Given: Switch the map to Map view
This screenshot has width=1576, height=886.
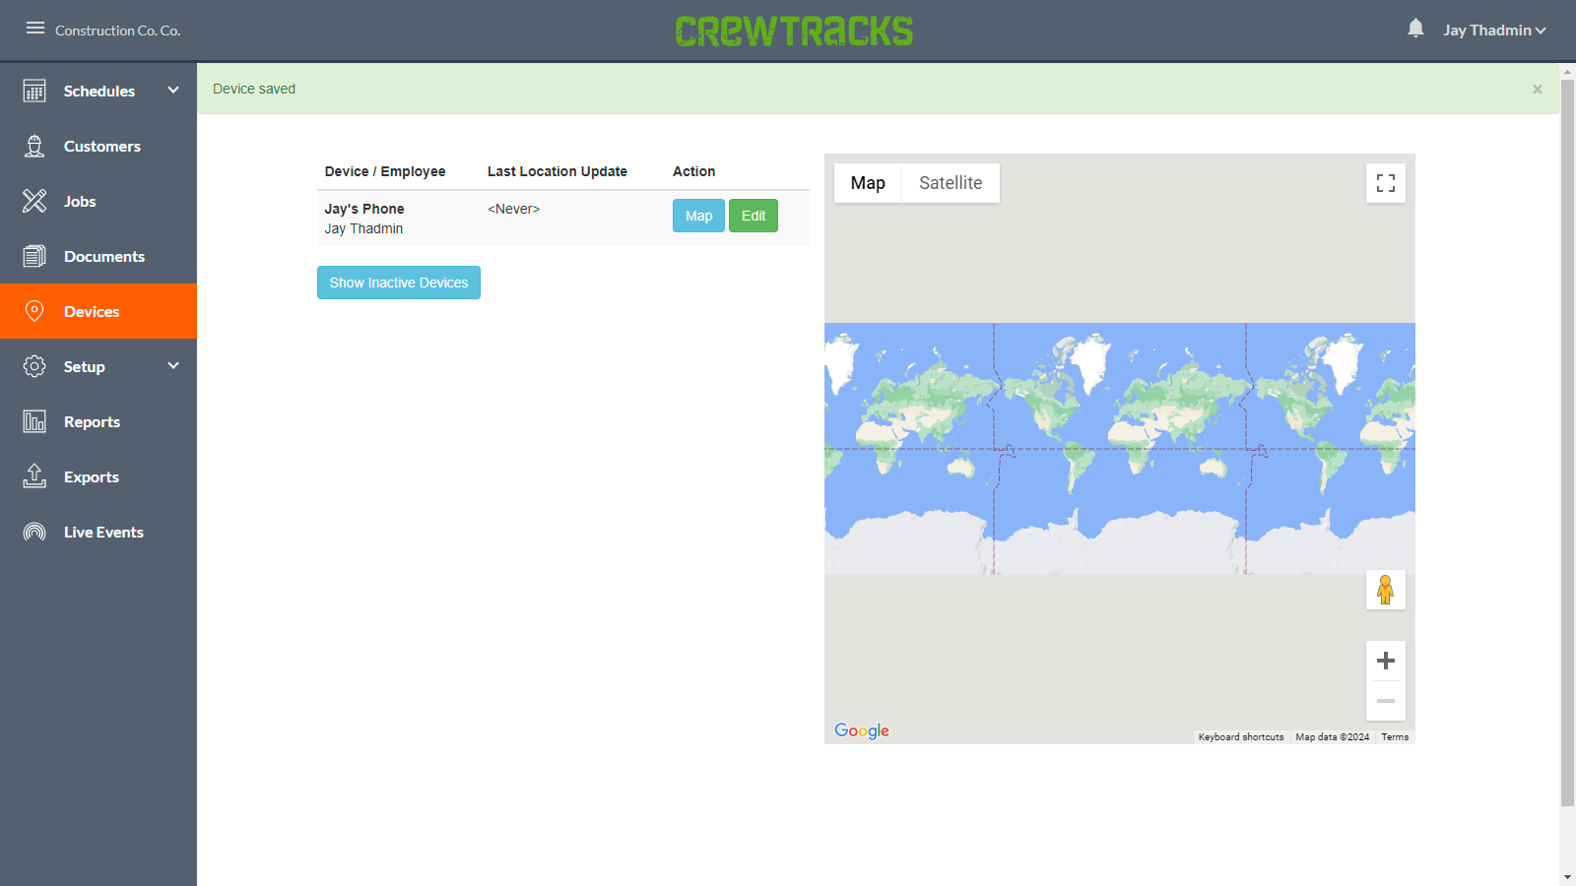Looking at the screenshot, I should (868, 183).
